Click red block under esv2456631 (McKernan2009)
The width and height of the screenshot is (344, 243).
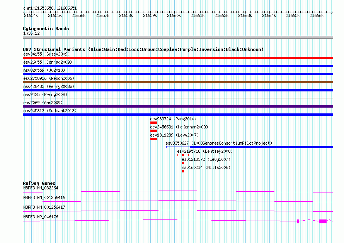point(154,131)
